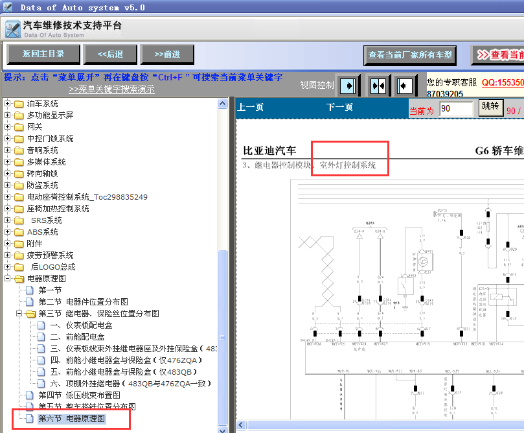The height and width of the screenshot is (433, 524).
Task: Click the tree vertical scrollbar thumb
Action: coord(222,337)
